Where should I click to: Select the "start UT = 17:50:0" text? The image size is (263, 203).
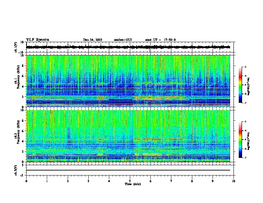coord(160,40)
